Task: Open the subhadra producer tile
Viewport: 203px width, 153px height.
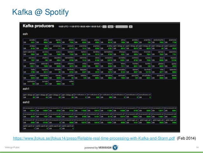Action: coord(29,83)
